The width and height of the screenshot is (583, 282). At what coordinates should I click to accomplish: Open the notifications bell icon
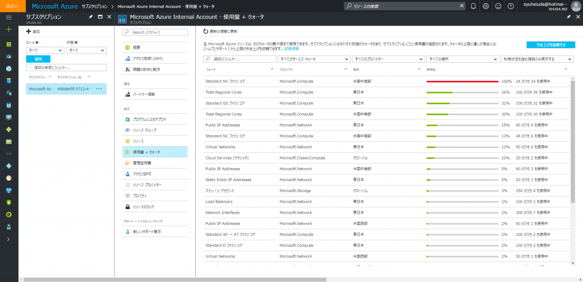point(473,6)
